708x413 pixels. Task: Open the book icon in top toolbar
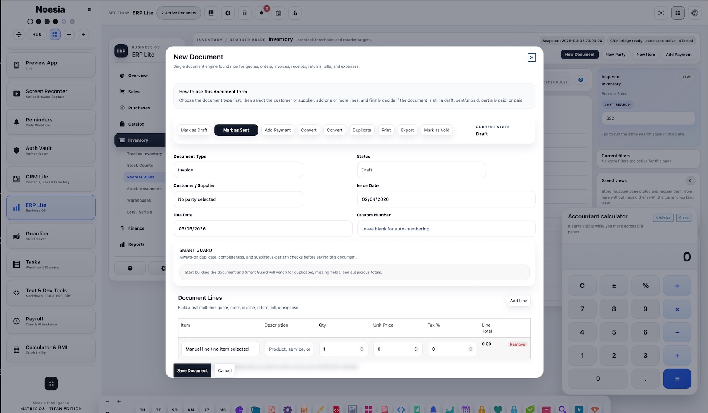pyautogui.click(x=211, y=13)
